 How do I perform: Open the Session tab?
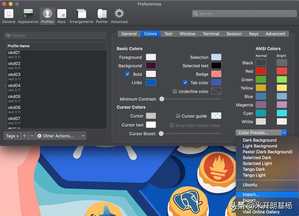click(x=234, y=34)
